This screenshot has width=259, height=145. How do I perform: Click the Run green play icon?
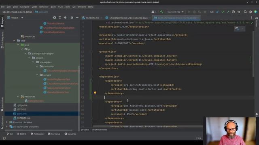coord(189,12)
